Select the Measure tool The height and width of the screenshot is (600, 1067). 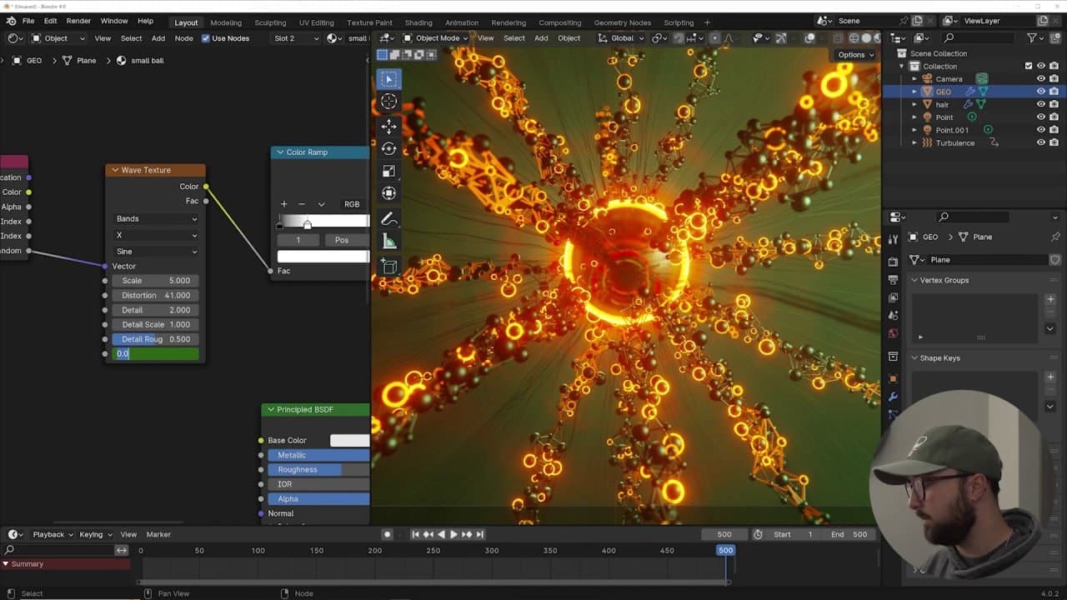[x=388, y=242]
